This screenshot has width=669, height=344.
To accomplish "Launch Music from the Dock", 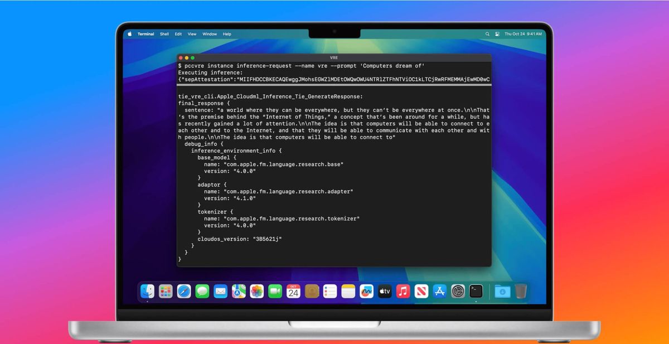I will [x=403, y=291].
